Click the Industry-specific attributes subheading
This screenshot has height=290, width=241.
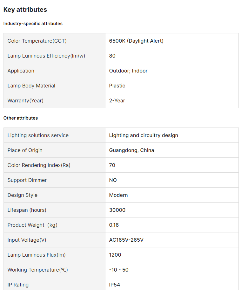pyautogui.click(x=33, y=24)
